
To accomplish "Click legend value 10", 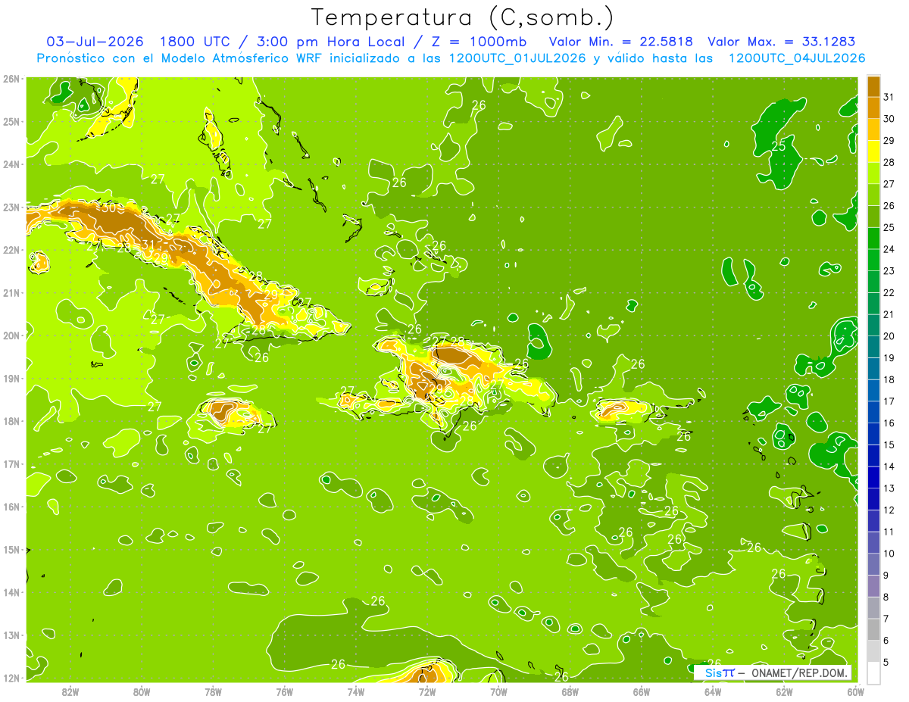I will 889,554.
